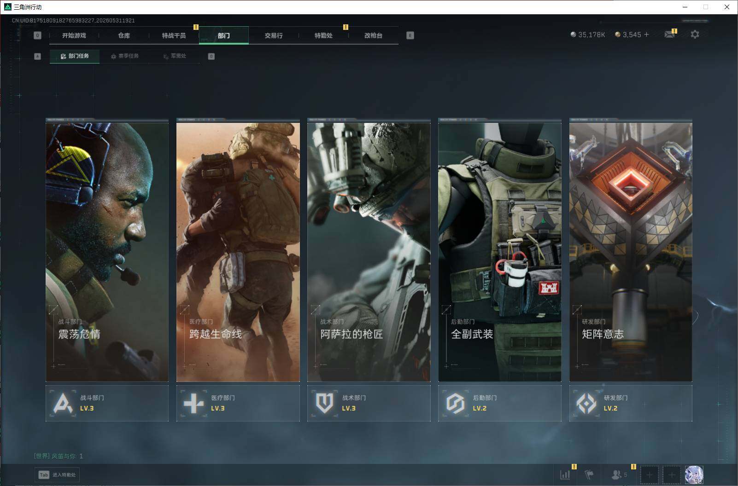Click the 医疗部门 cross emblem

pos(193,403)
